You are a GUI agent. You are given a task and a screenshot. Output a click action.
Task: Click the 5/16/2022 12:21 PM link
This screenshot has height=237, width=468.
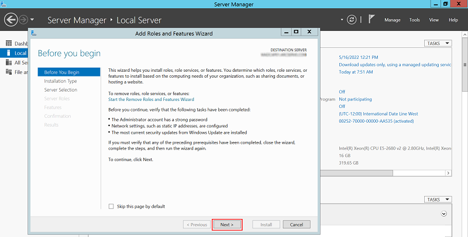359,57
